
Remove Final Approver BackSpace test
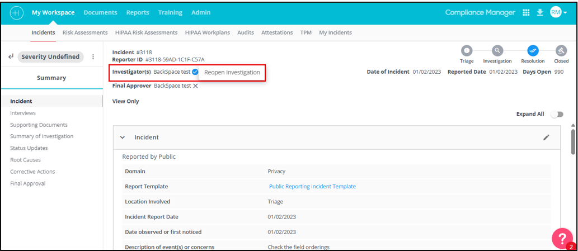point(195,86)
